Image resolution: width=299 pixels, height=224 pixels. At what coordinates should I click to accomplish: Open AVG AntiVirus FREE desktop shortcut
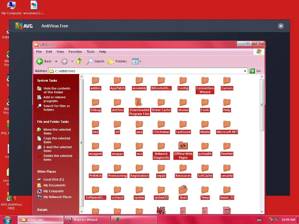point(11,201)
